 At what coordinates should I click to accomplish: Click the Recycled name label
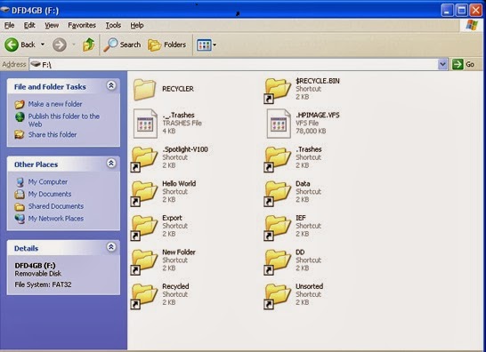(175, 286)
